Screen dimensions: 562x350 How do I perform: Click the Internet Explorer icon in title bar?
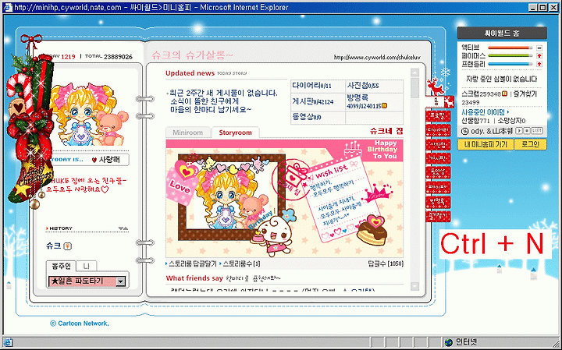(8, 7)
